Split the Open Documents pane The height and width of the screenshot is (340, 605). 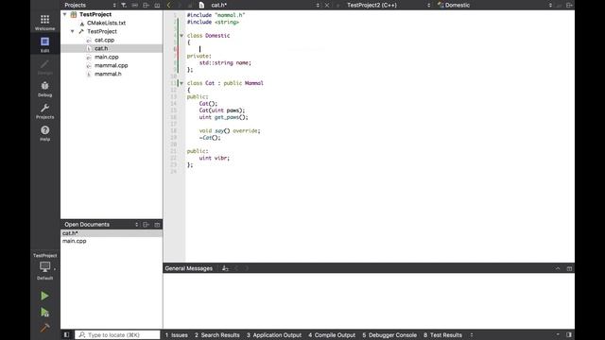(146, 225)
